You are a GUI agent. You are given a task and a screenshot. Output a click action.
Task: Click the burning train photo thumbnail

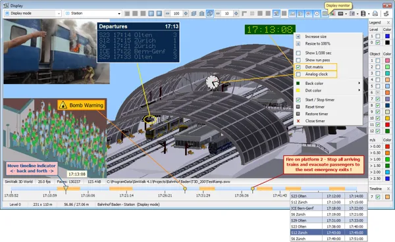tap(57, 51)
